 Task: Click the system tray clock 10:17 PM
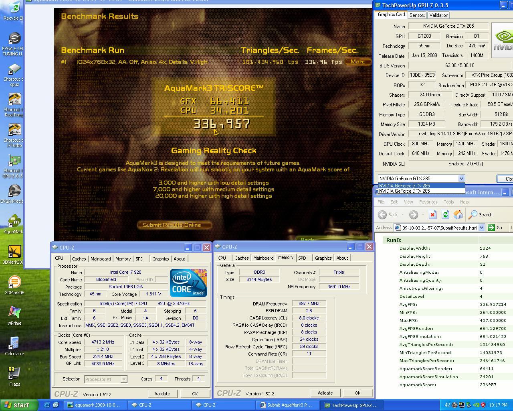point(498,405)
